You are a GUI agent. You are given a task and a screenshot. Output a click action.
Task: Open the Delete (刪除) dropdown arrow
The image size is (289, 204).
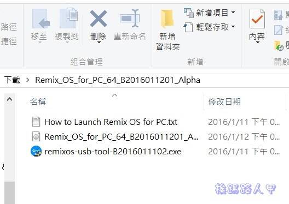(x=99, y=43)
